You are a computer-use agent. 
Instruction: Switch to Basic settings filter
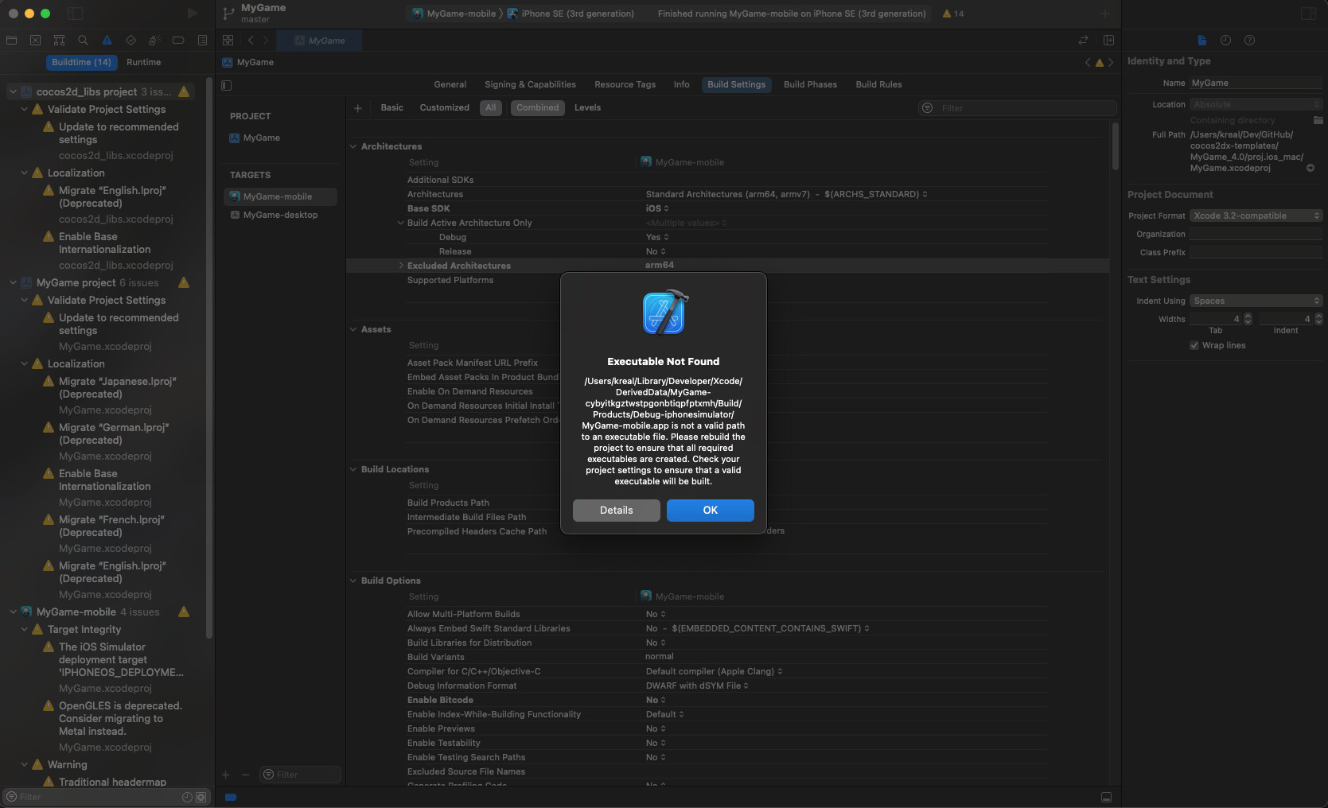pos(392,108)
